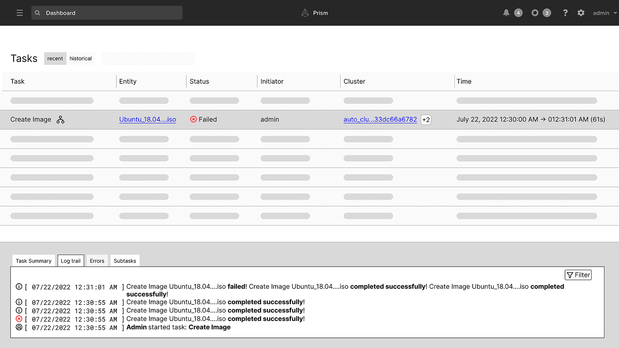Click info icon of 12:31:01 log entry

point(19,287)
